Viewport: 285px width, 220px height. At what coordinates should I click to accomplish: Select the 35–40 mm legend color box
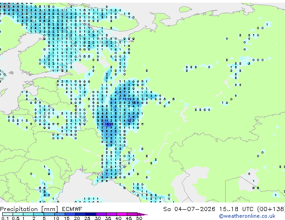coord(111,214)
